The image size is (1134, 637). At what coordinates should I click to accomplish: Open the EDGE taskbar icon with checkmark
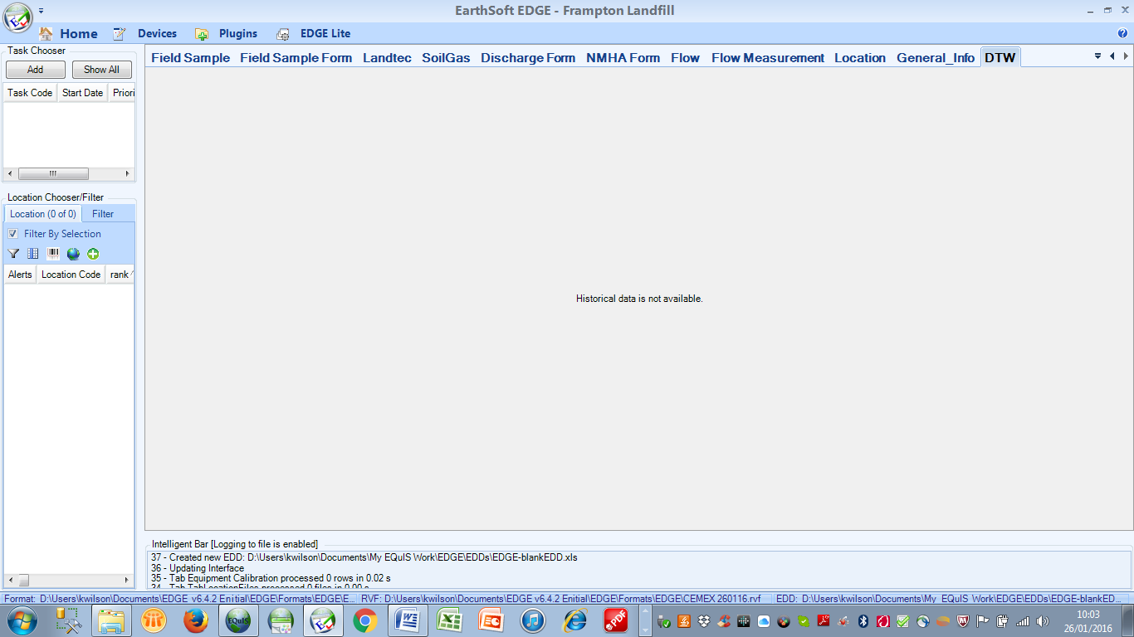click(323, 620)
